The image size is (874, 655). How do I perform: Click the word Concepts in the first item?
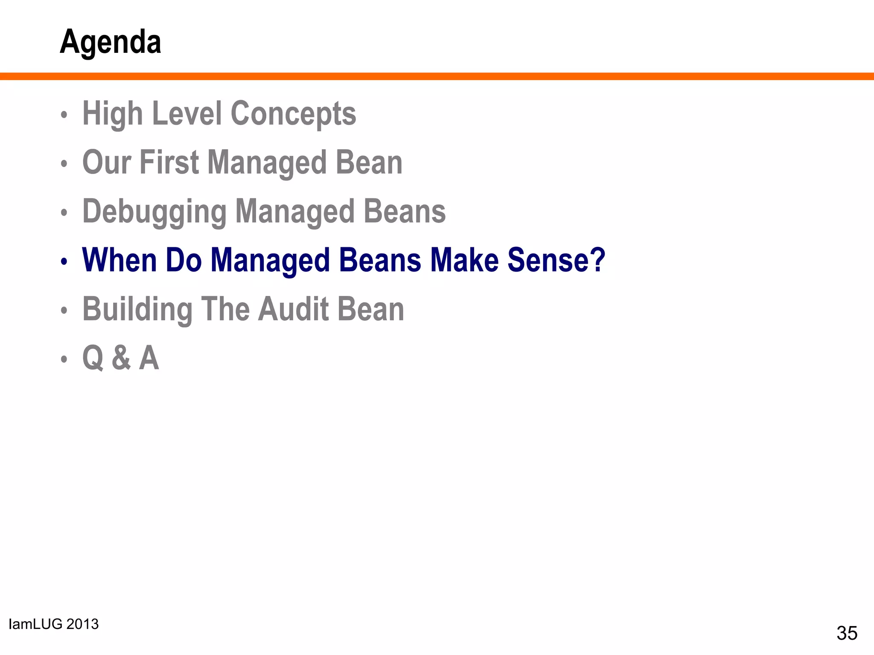point(293,113)
